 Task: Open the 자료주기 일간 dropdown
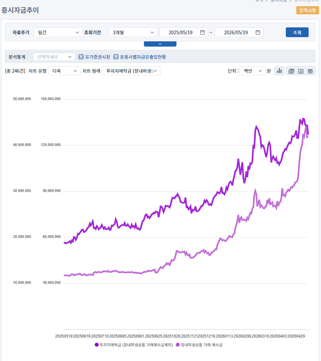coord(58,32)
